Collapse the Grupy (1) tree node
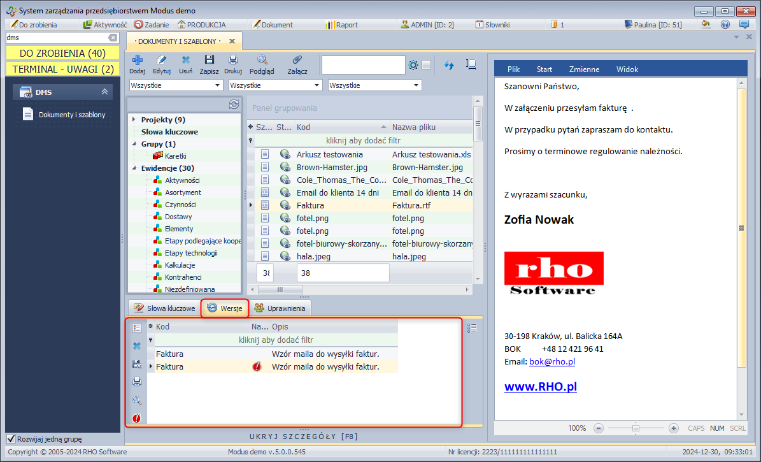Viewport: 761px width, 462px height. (134, 144)
